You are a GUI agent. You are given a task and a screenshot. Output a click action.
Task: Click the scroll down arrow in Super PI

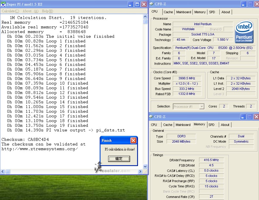click(x=145, y=166)
